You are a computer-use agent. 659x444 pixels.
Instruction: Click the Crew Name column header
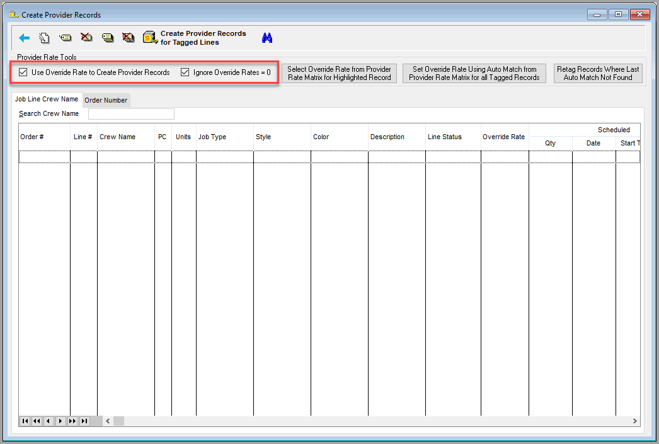point(125,137)
